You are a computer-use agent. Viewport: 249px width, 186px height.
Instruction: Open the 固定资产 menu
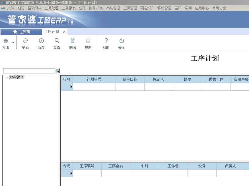pos(147,8)
